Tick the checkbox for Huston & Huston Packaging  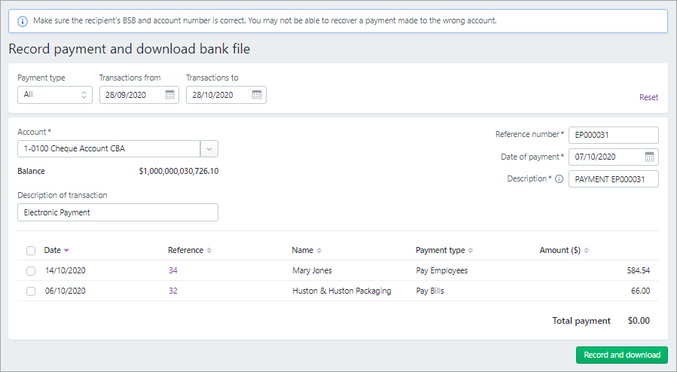coord(31,291)
